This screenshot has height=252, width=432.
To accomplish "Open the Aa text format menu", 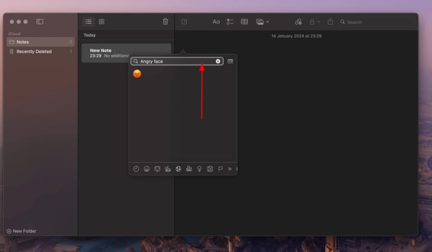I will pos(217,22).
